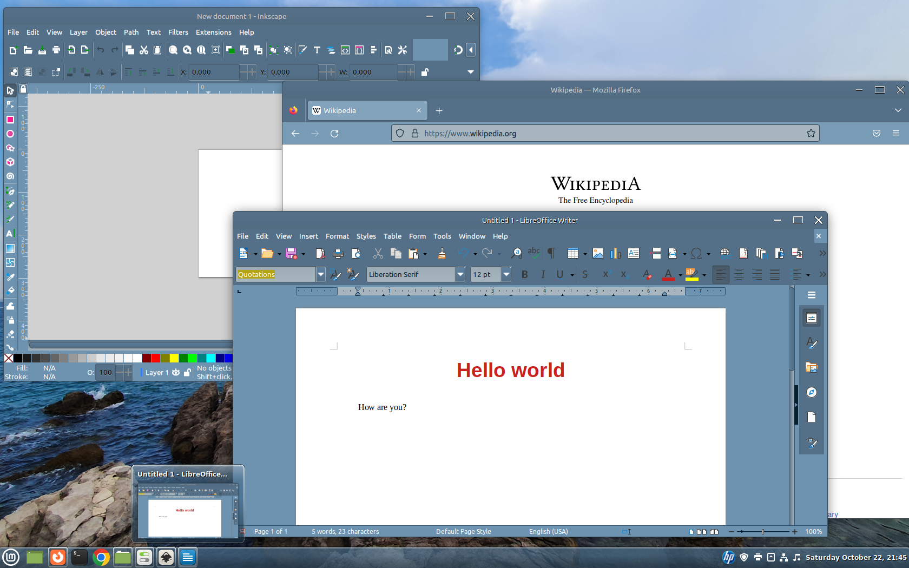The width and height of the screenshot is (909, 568).
Task: Export as PDF in Writer toolbar
Action: (320, 253)
